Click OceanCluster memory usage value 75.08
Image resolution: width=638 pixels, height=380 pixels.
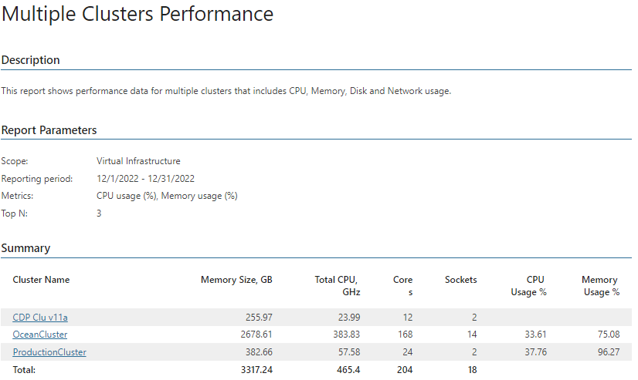(x=609, y=334)
